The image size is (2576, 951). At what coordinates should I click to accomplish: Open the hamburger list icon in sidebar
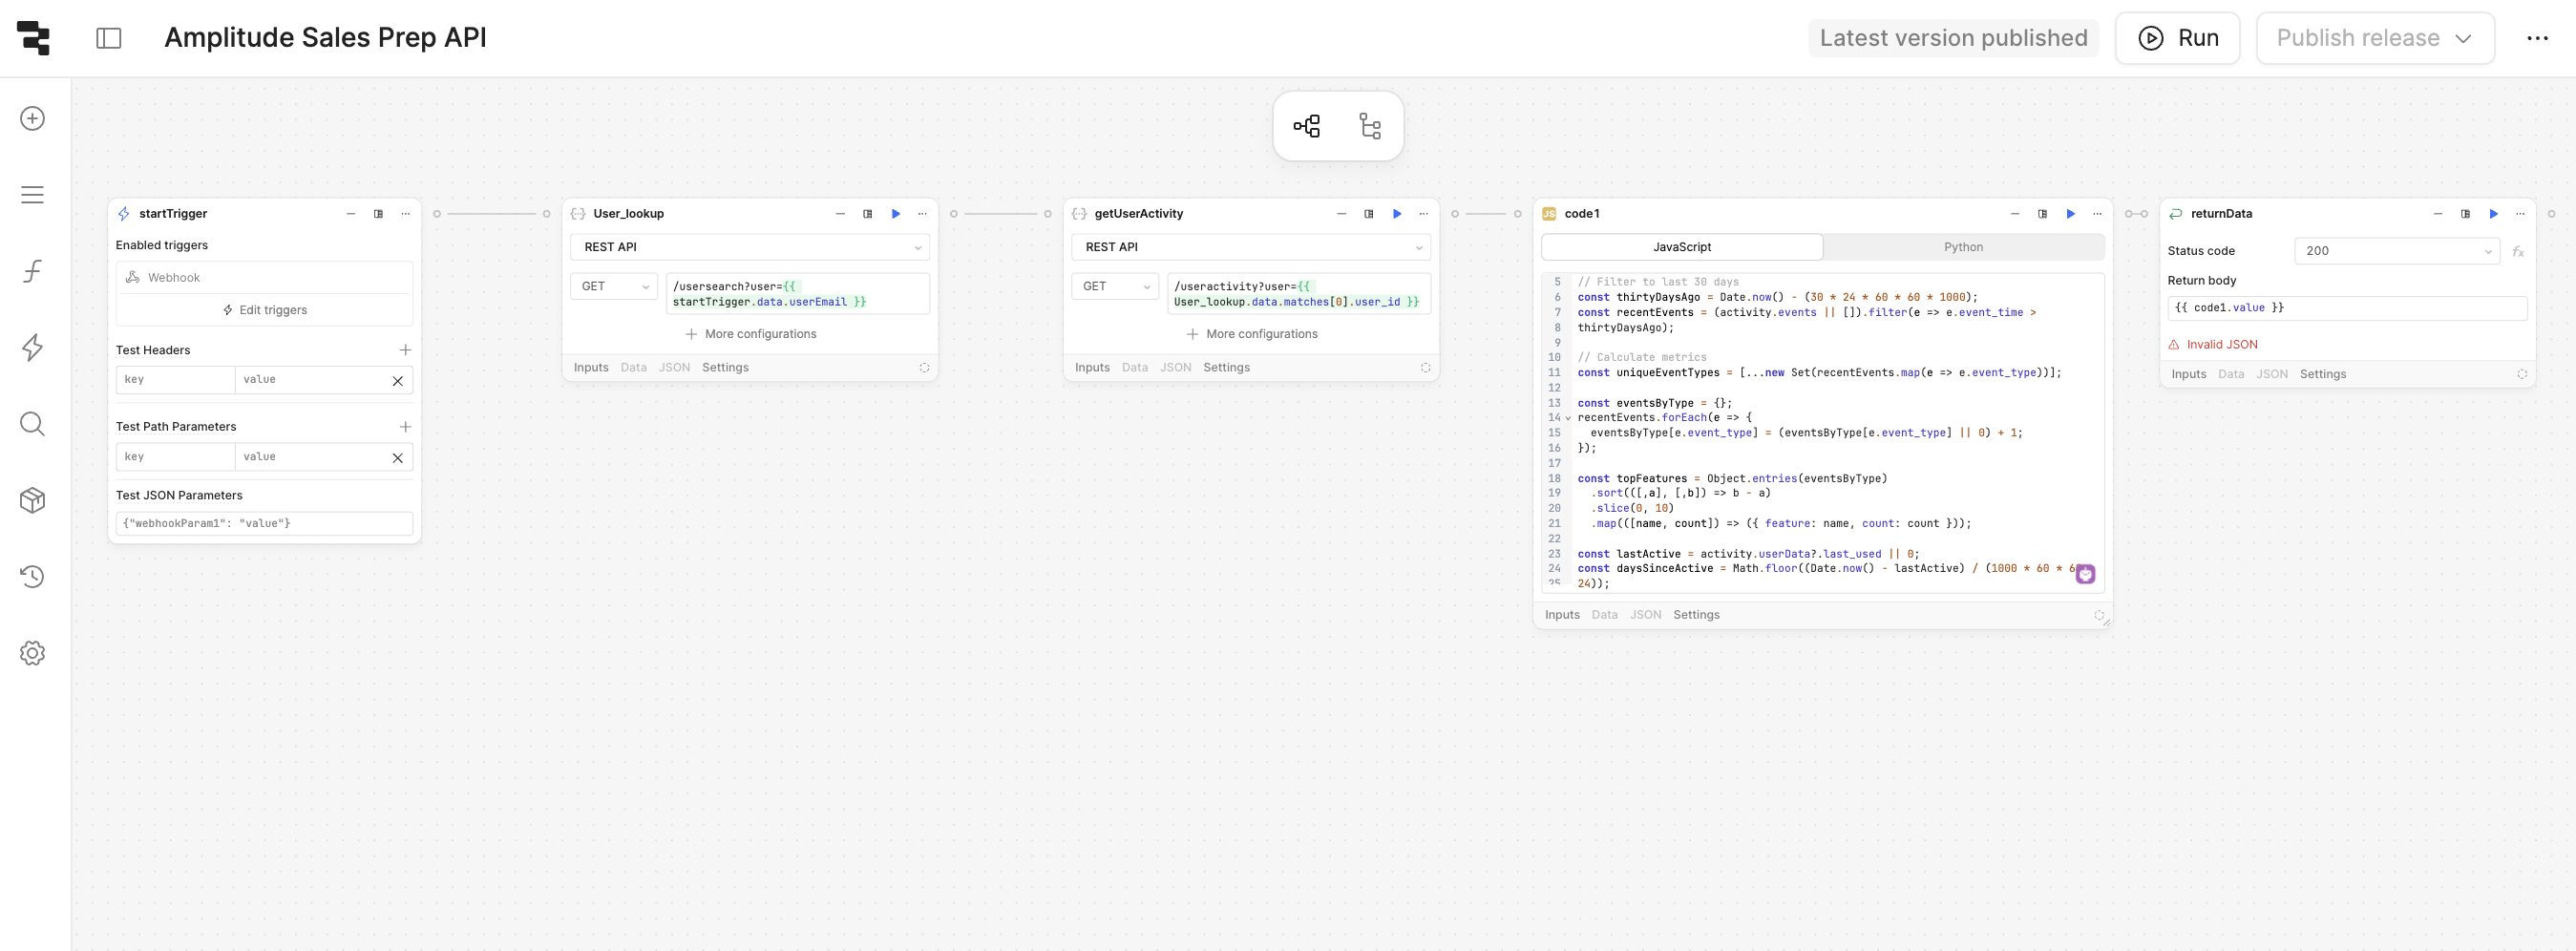33,194
